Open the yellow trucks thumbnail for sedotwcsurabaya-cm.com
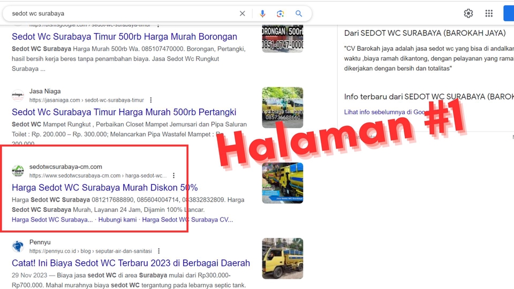The width and height of the screenshot is (514, 289). [x=283, y=183]
